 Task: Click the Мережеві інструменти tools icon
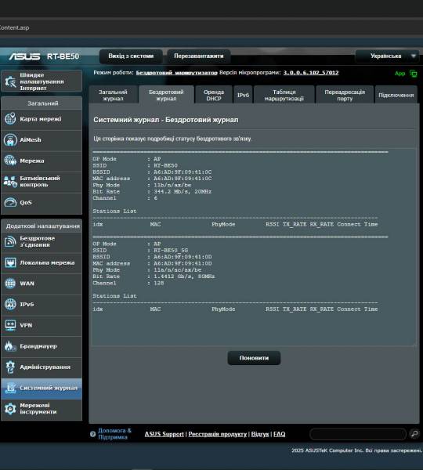10,409
